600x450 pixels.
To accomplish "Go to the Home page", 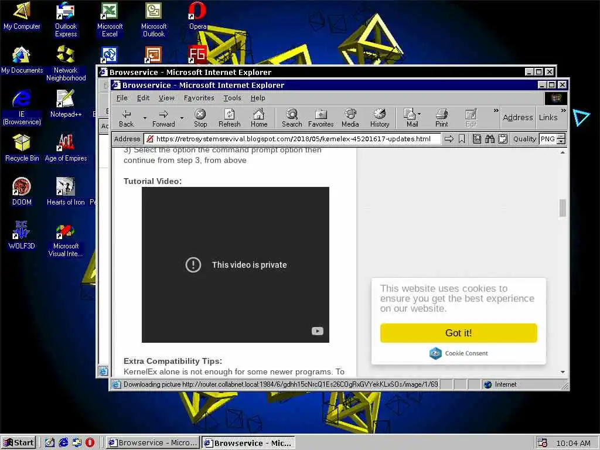I will point(259,118).
